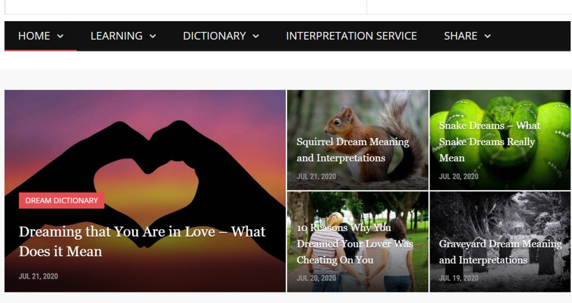Open the HOME menu item
This screenshot has height=303, width=572.
point(34,36)
